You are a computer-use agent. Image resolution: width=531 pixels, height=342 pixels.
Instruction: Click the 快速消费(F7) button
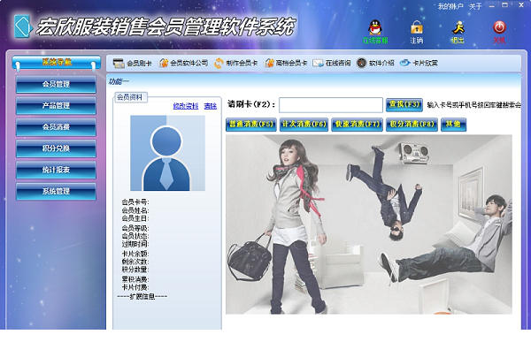coord(357,125)
